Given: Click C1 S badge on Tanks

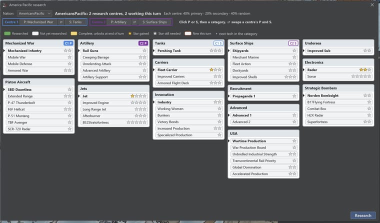Looking at the screenshot, I should tap(218, 43).
